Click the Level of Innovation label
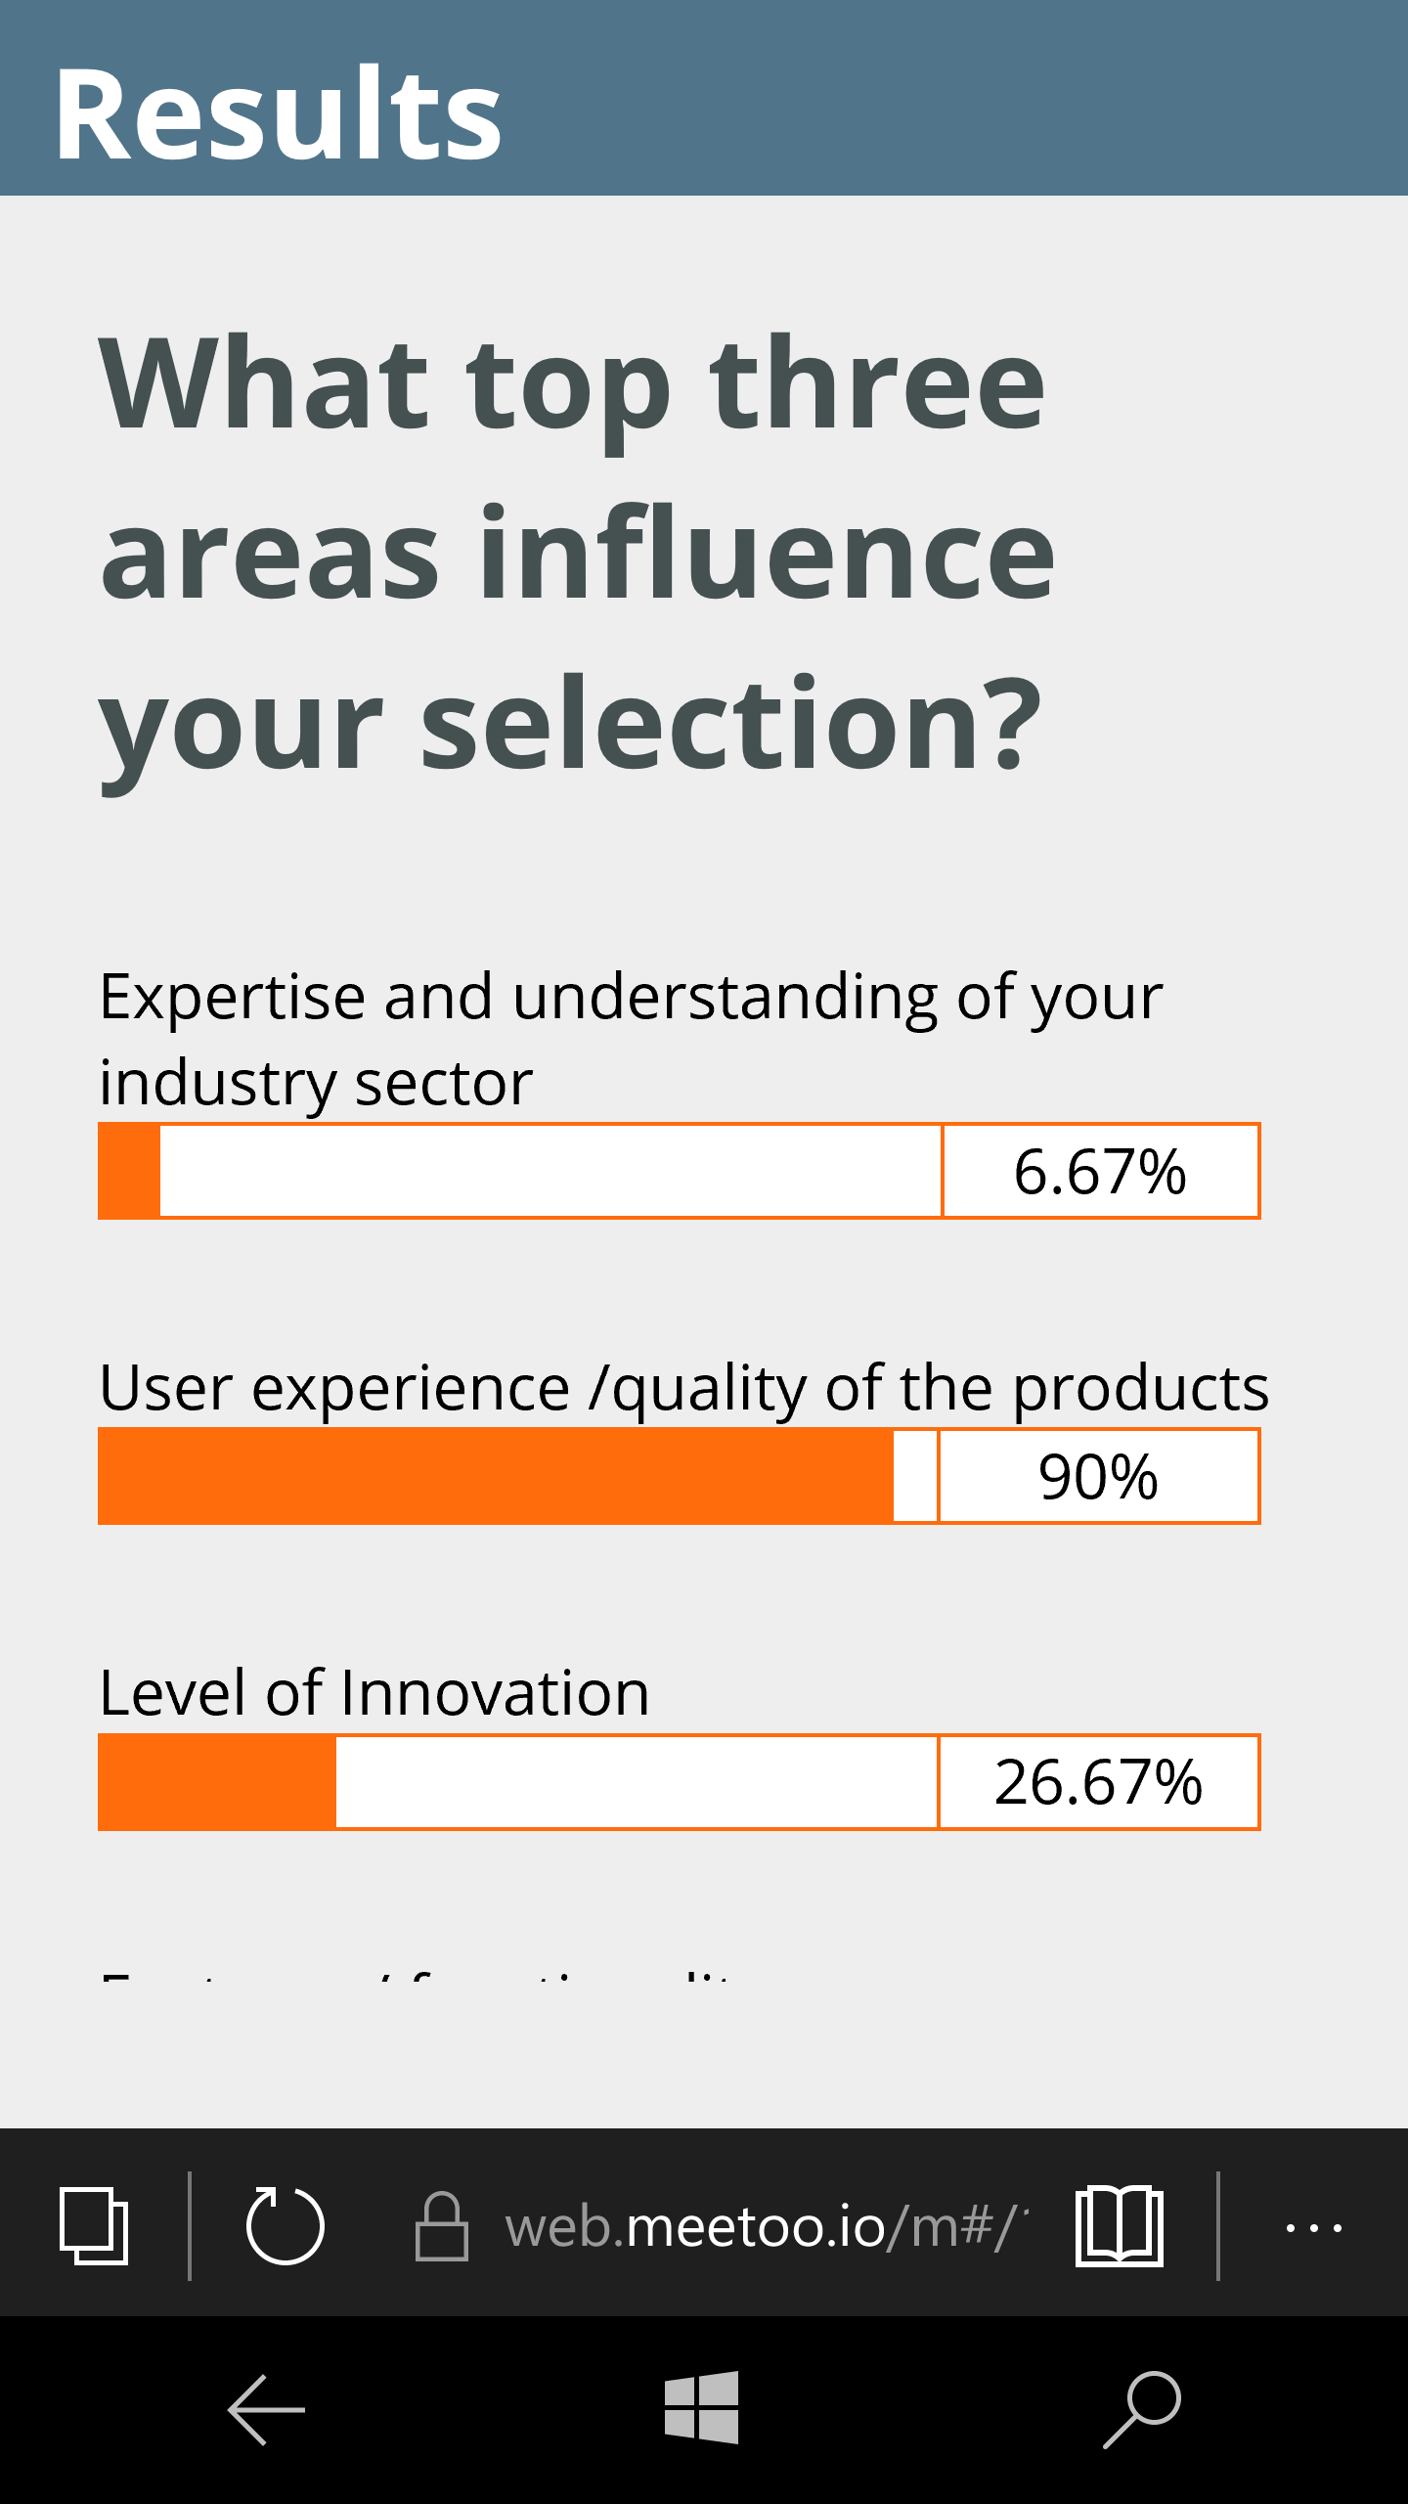1408x2504 pixels. pyautogui.click(x=374, y=1692)
